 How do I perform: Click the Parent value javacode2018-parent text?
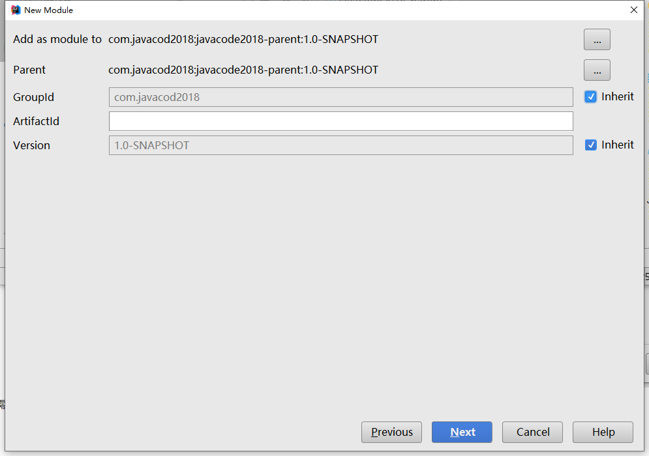pyautogui.click(x=243, y=70)
